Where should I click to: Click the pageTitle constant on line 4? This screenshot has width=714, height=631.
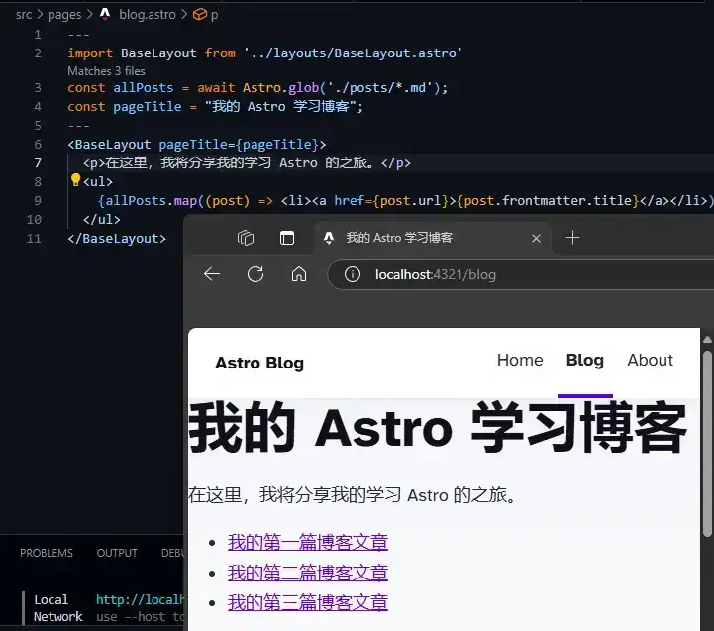click(x=148, y=107)
